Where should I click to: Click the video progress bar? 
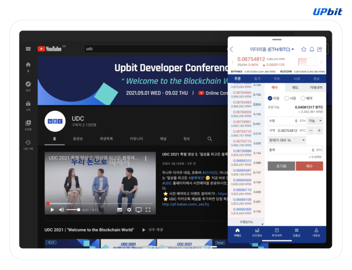100,204
